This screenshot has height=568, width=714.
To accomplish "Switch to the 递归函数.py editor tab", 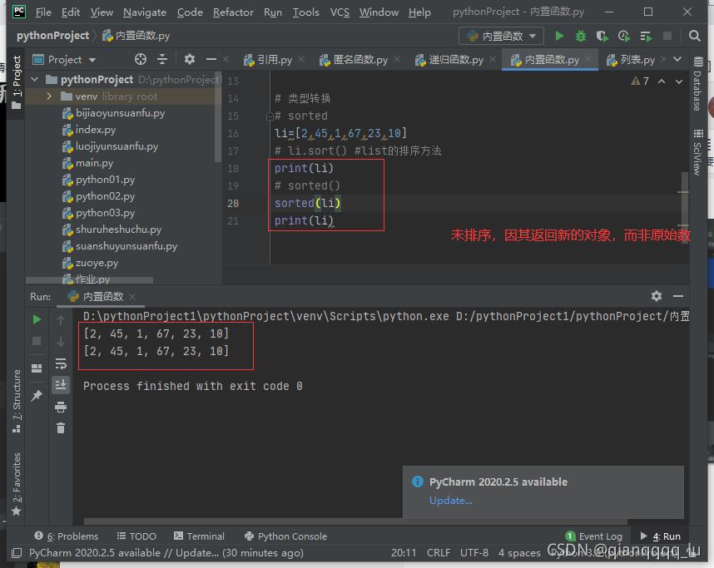I will pyautogui.click(x=455, y=60).
